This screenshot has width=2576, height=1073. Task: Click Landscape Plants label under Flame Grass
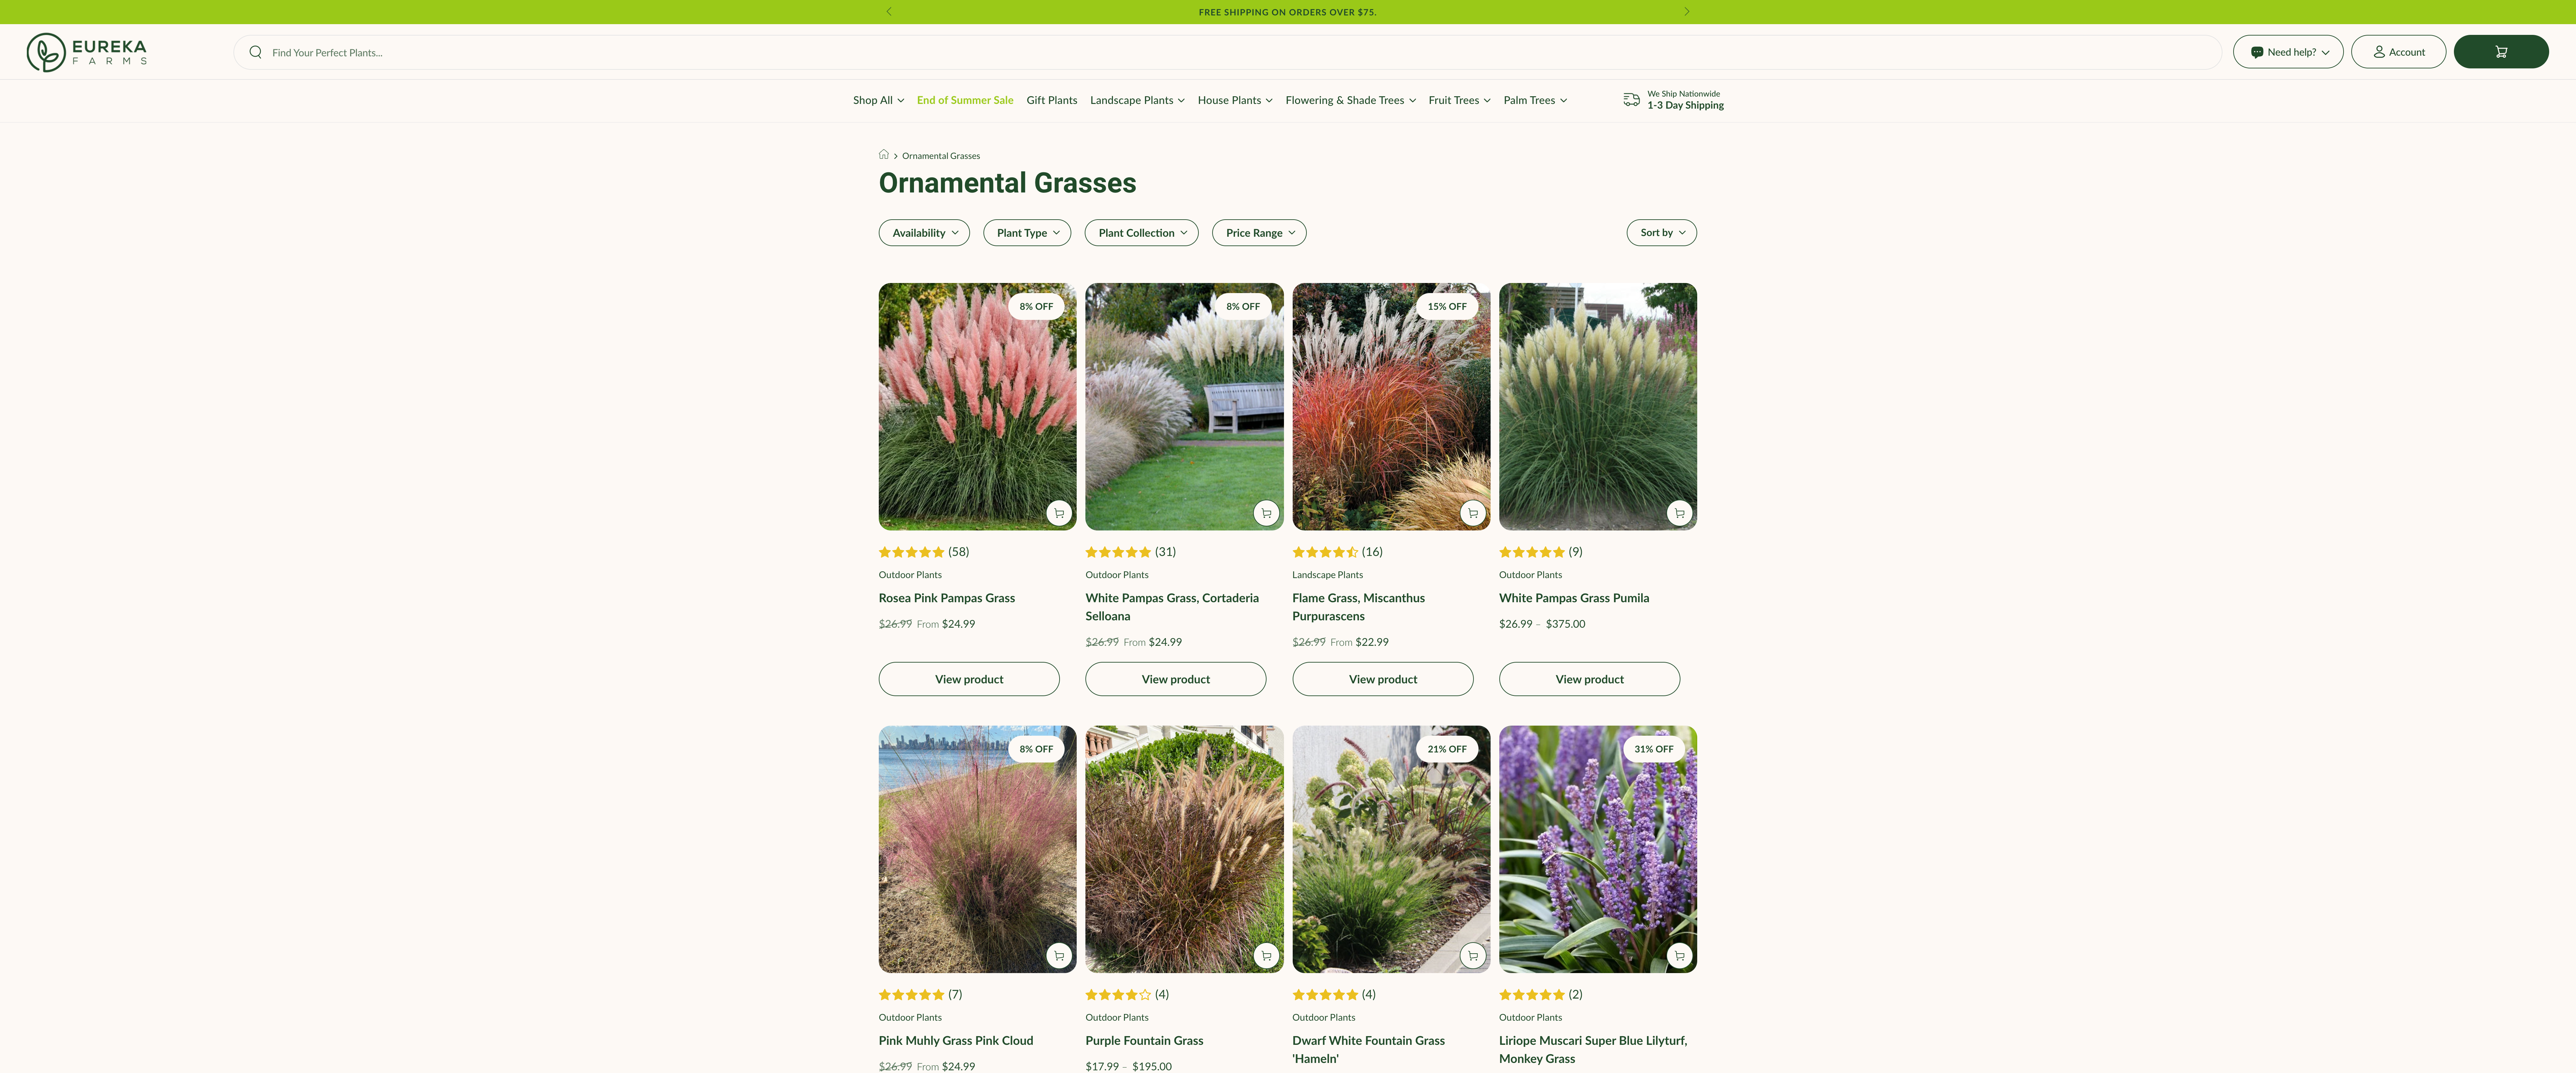1327,575
